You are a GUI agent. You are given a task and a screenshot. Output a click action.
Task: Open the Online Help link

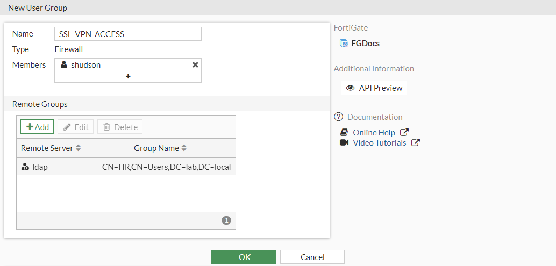374,132
